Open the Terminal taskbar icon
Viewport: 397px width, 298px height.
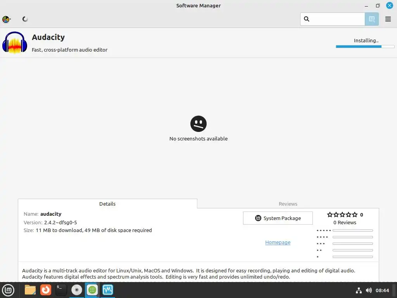61,290
